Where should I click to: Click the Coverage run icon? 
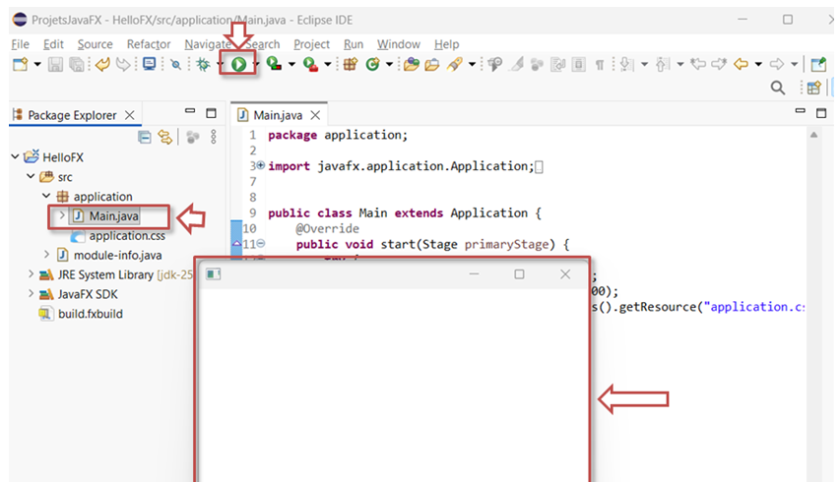click(274, 64)
